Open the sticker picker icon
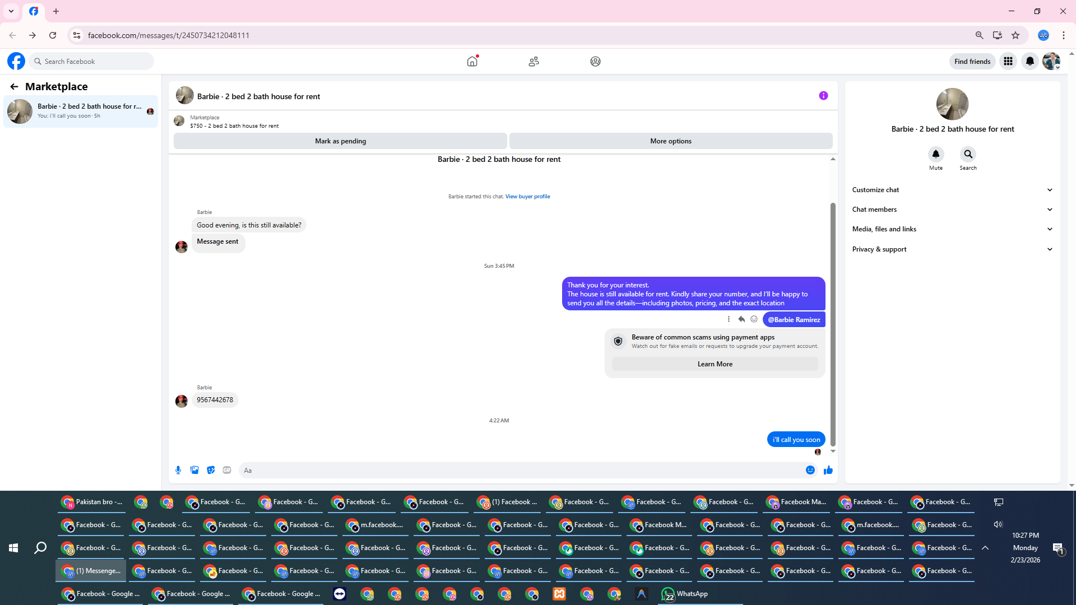This screenshot has width=1076, height=605. click(x=211, y=471)
